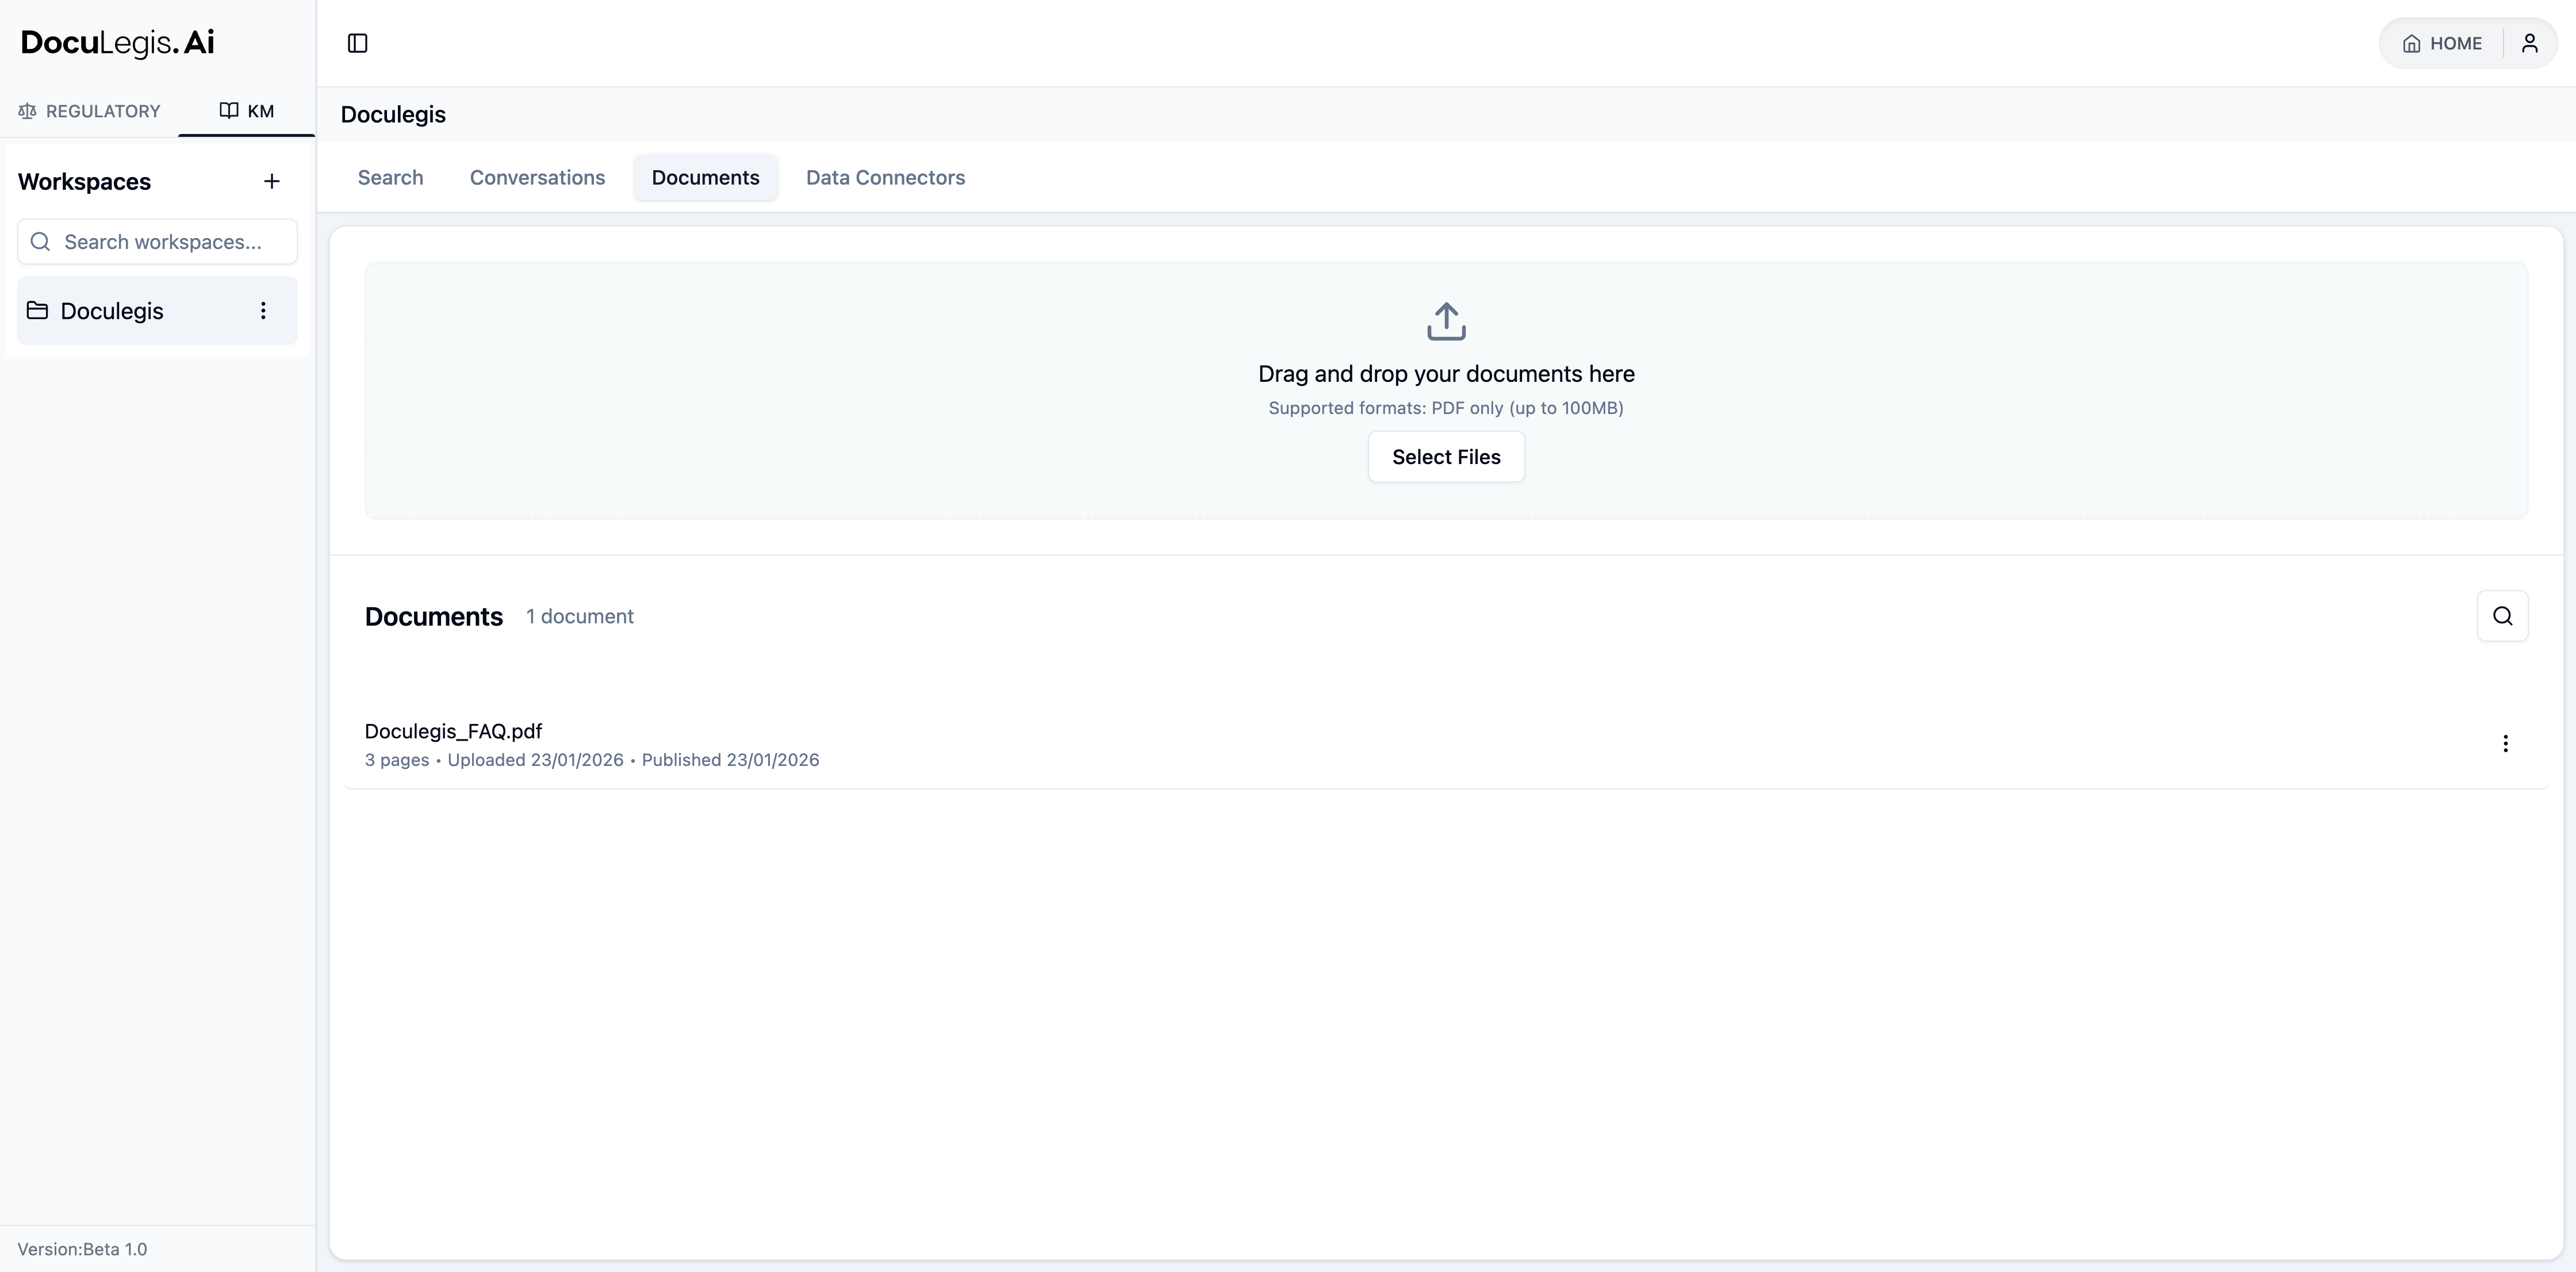
Task: Click the scales icon on REGULATORY tab
Action: [x=27, y=110]
